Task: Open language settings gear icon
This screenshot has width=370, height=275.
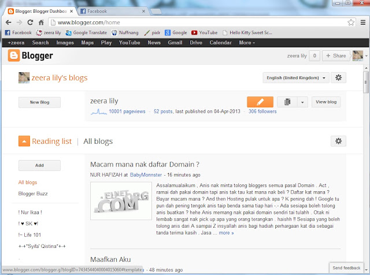Action: 338,77
